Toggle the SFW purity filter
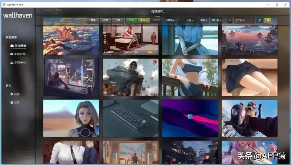 [132, 20]
